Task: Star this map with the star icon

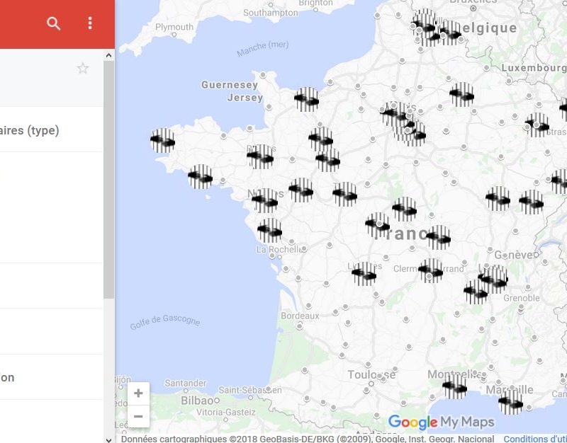Action: (83, 69)
